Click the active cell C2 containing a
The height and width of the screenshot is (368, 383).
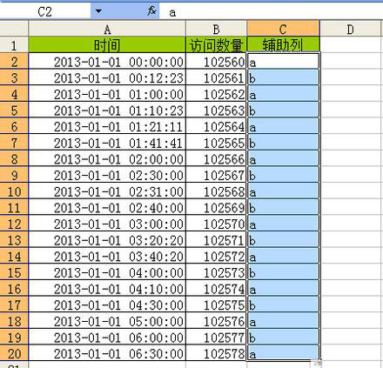[283, 61]
